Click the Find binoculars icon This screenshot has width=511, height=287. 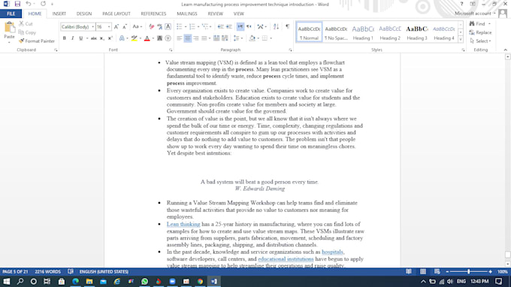tap(472, 24)
